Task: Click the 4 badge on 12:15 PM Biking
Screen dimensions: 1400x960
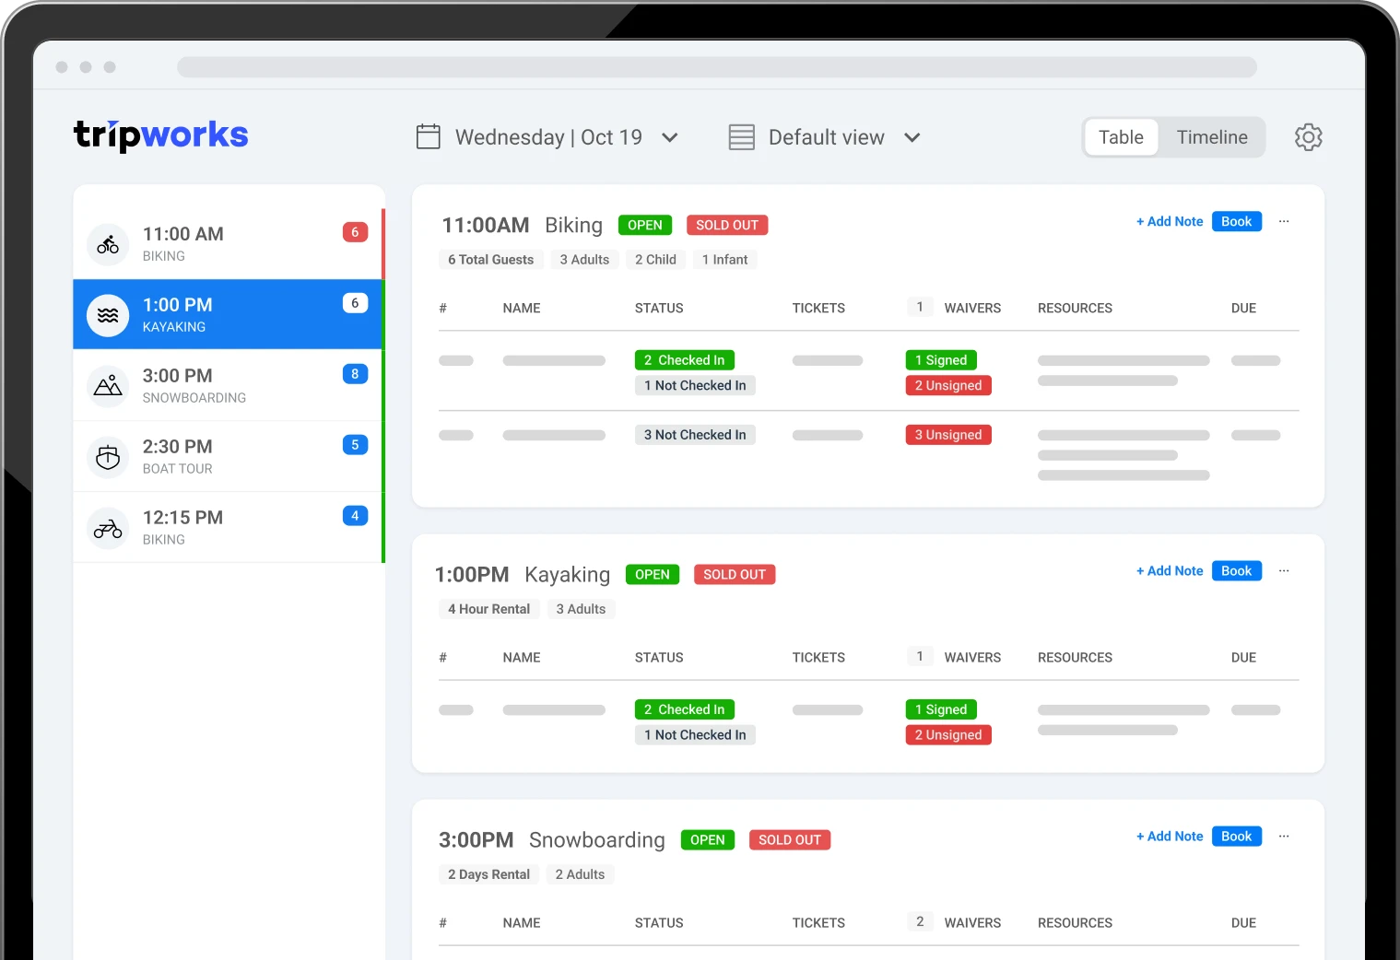Action: pyautogui.click(x=355, y=516)
